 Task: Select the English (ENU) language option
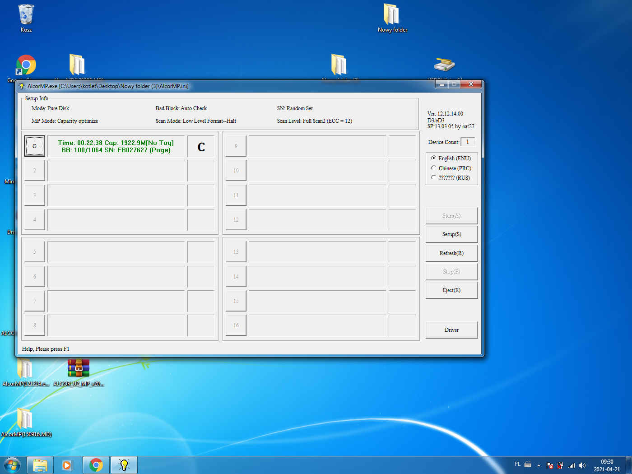434,158
